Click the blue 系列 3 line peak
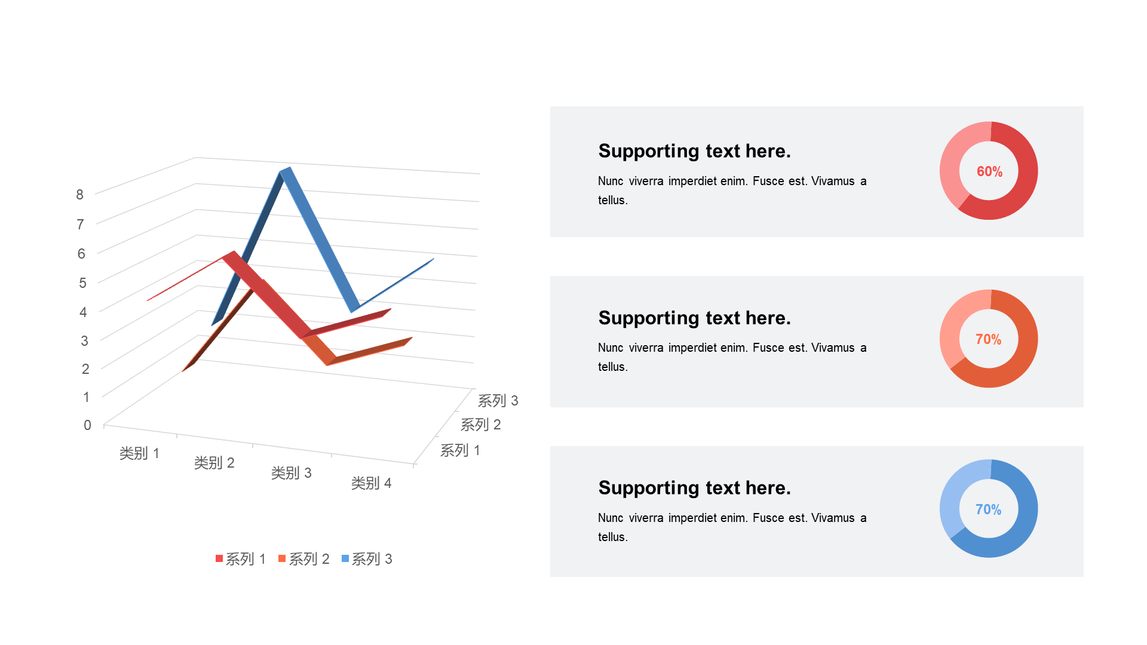The height and width of the screenshot is (645, 1147). tap(286, 172)
